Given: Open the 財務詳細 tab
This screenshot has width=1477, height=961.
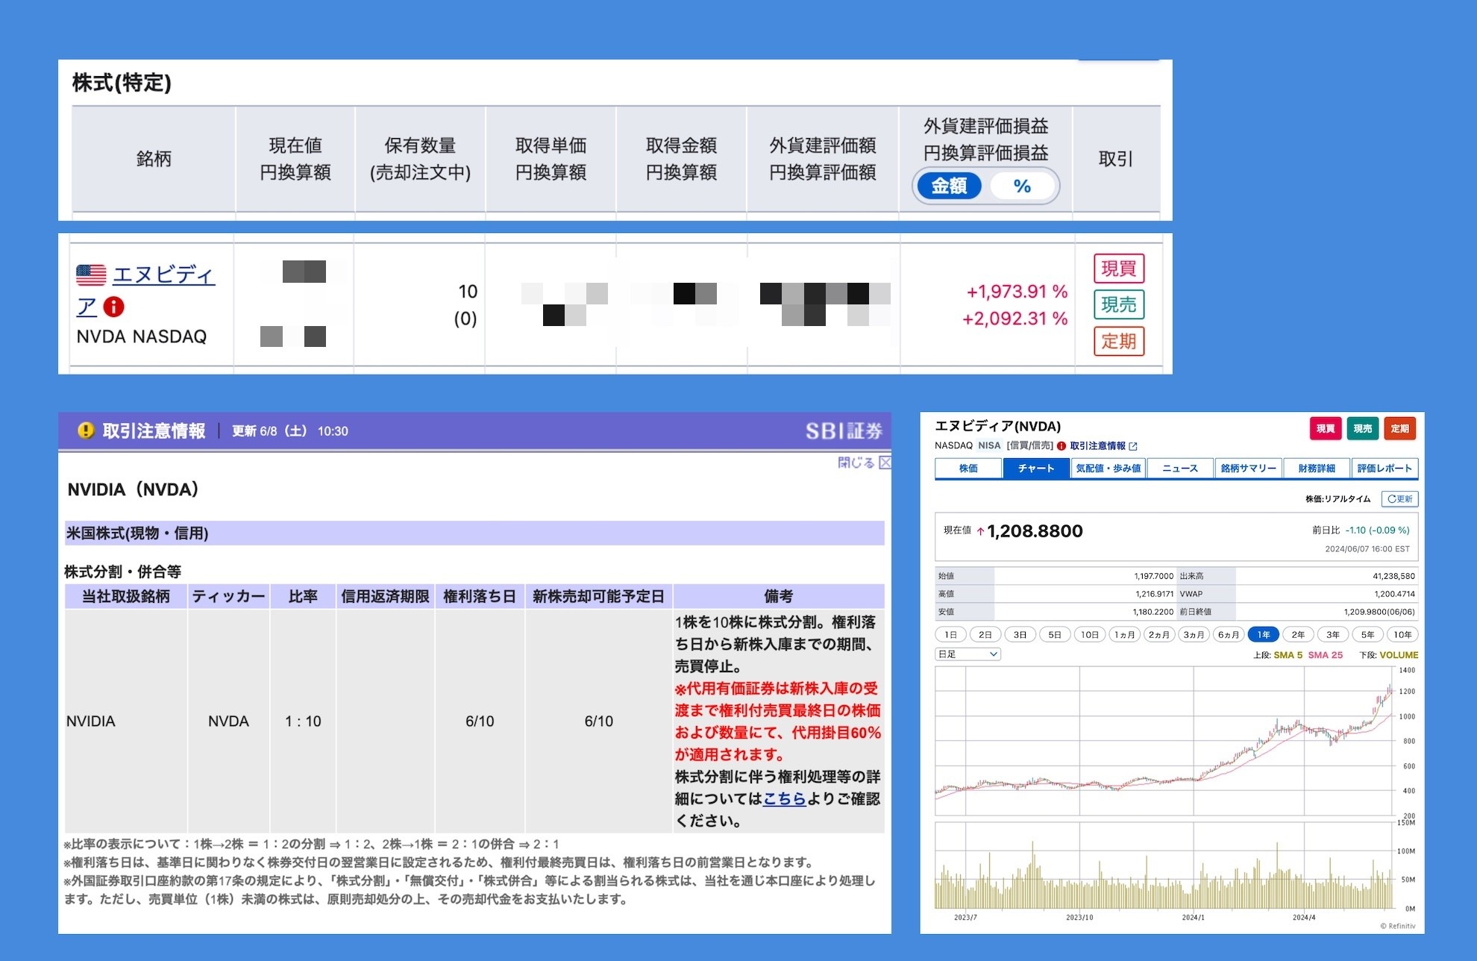Looking at the screenshot, I should coord(1317,468).
